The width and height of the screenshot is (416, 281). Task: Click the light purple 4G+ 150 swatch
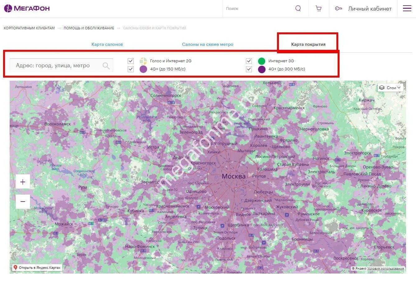tap(143, 69)
